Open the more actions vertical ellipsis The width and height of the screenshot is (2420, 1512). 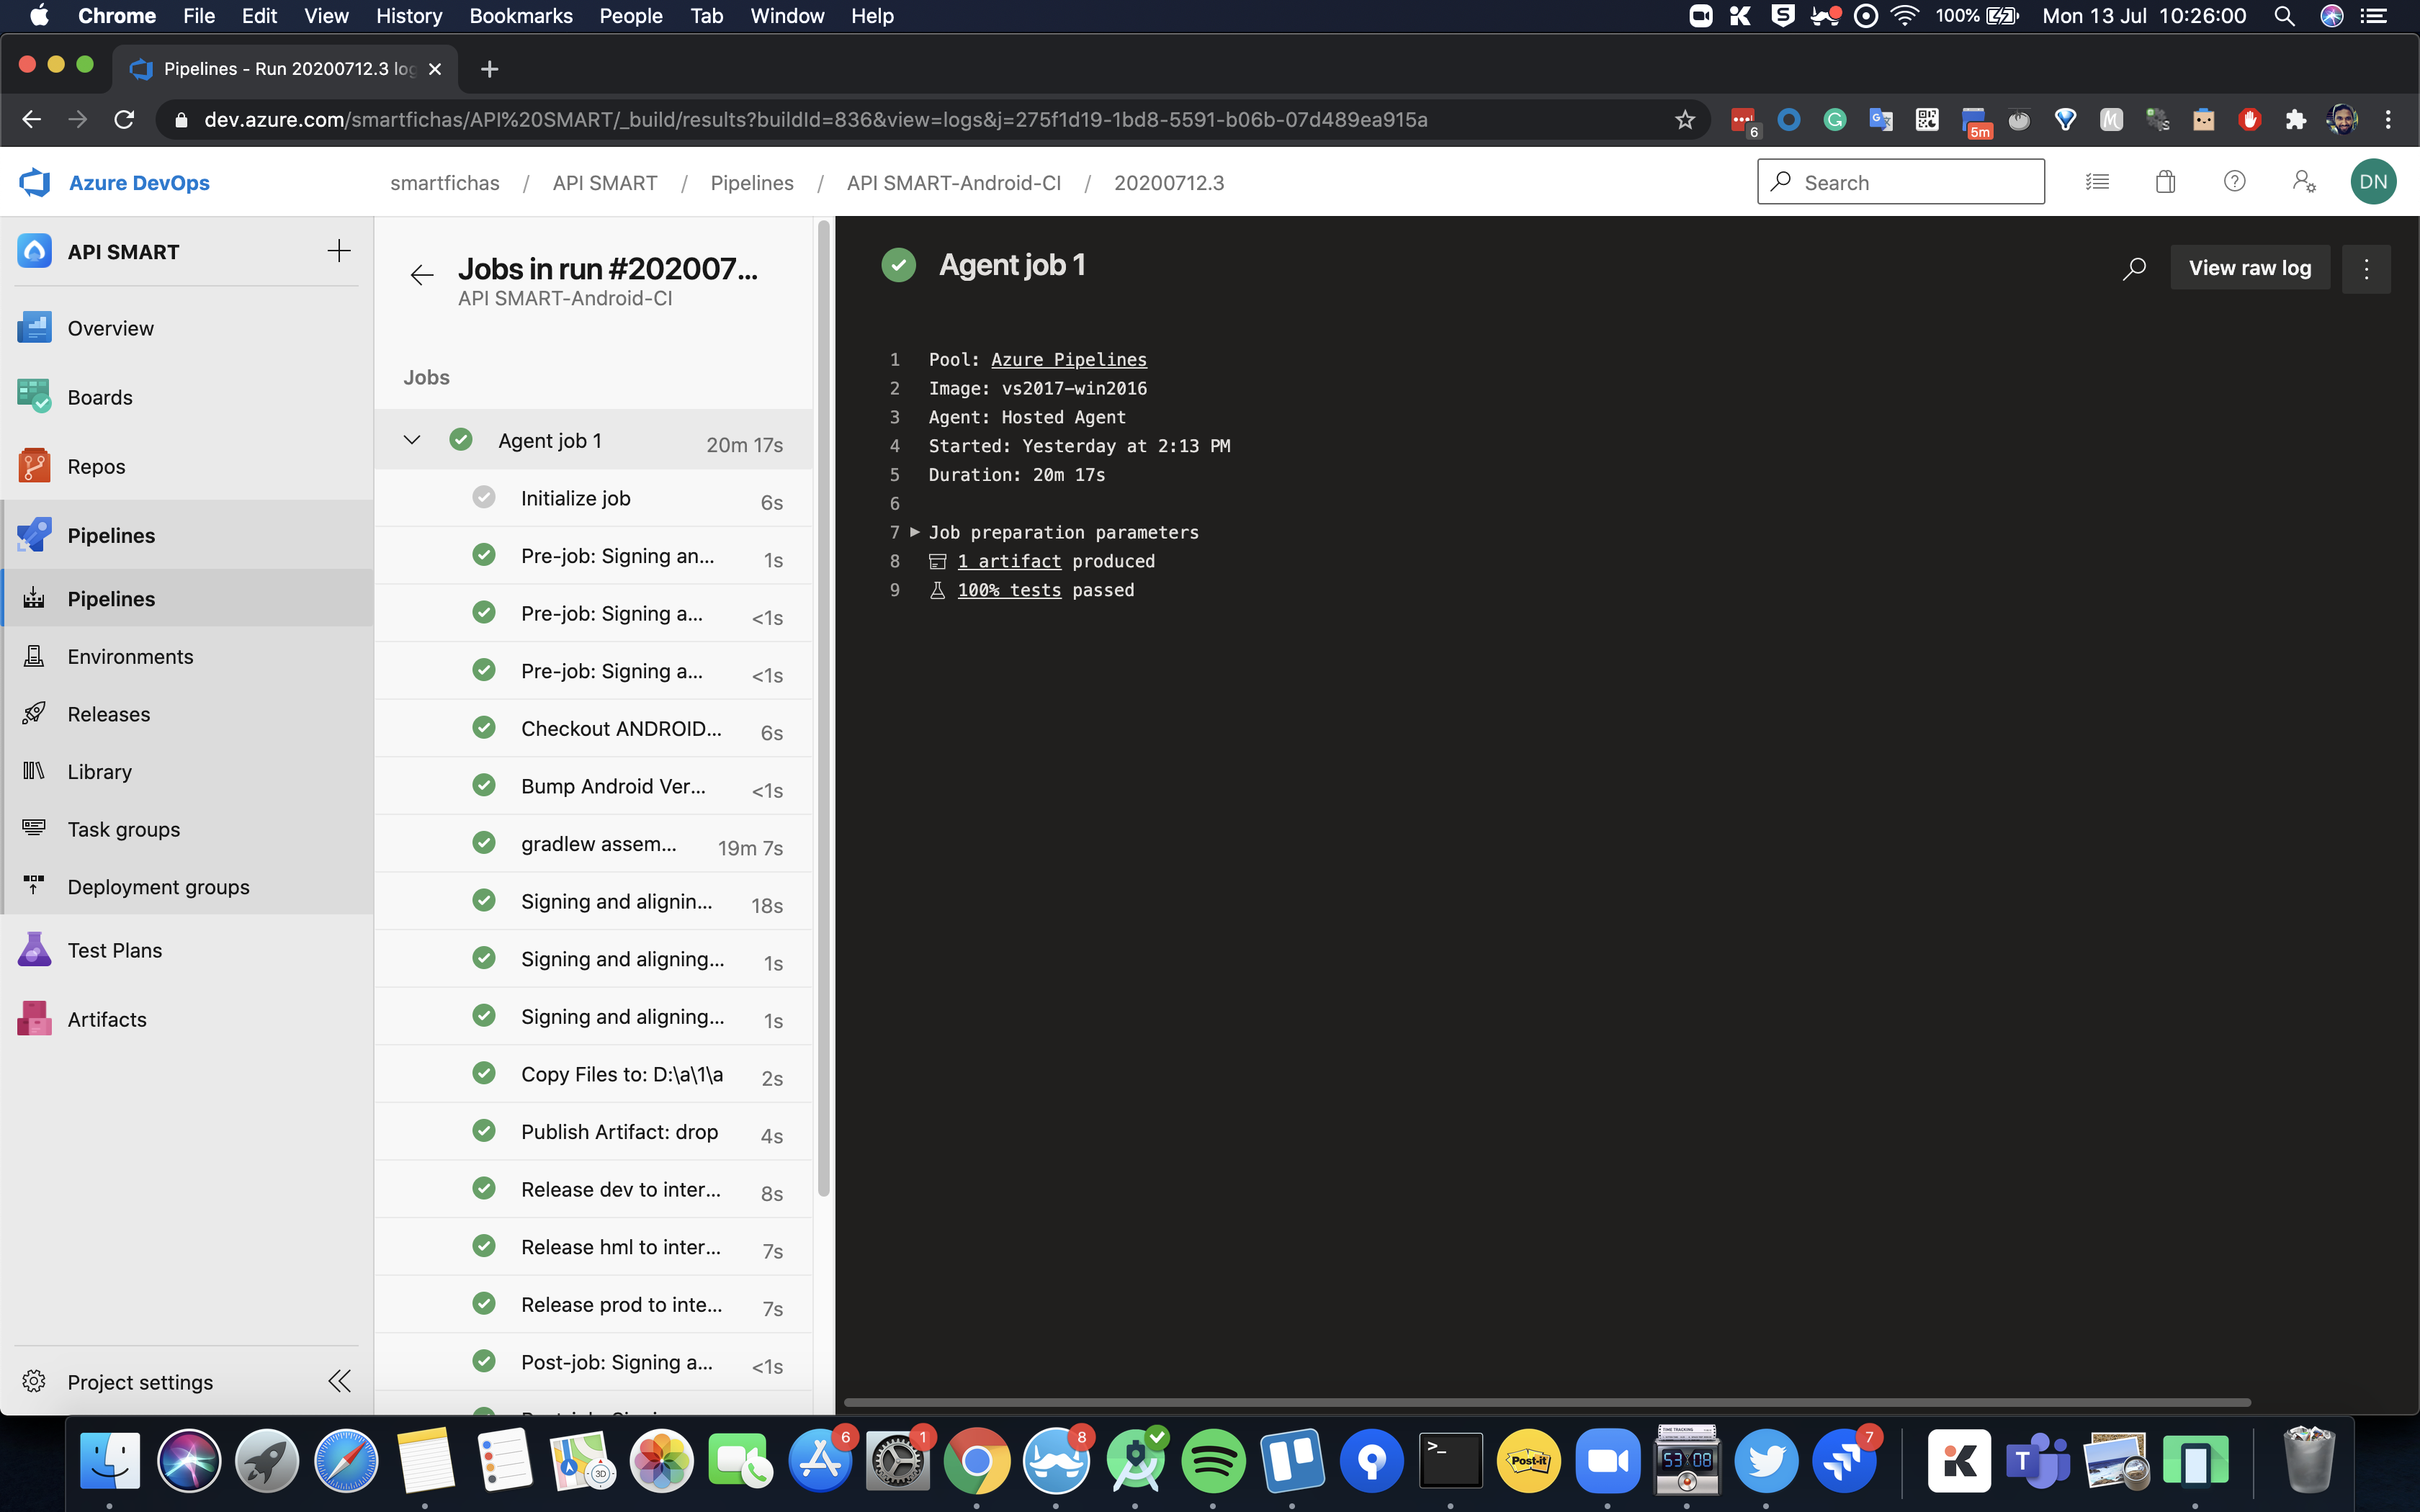(x=2365, y=268)
